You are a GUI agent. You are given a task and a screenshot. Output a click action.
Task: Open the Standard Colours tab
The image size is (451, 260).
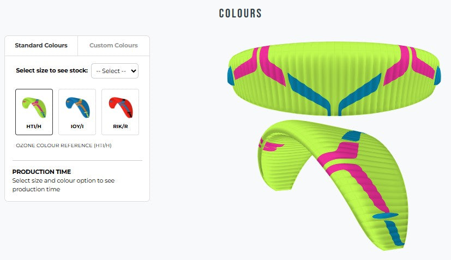coord(41,45)
